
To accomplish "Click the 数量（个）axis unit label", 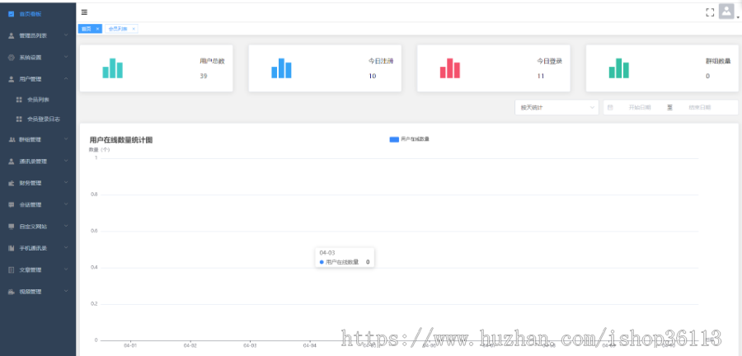I will [100, 149].
